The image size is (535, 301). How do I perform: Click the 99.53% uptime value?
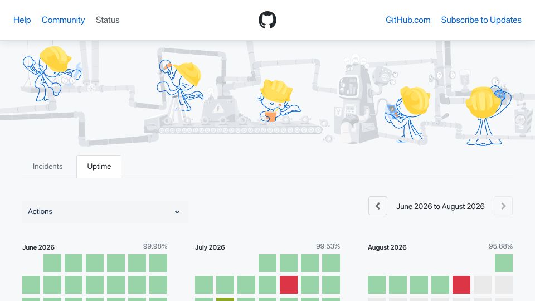[328, 246]
